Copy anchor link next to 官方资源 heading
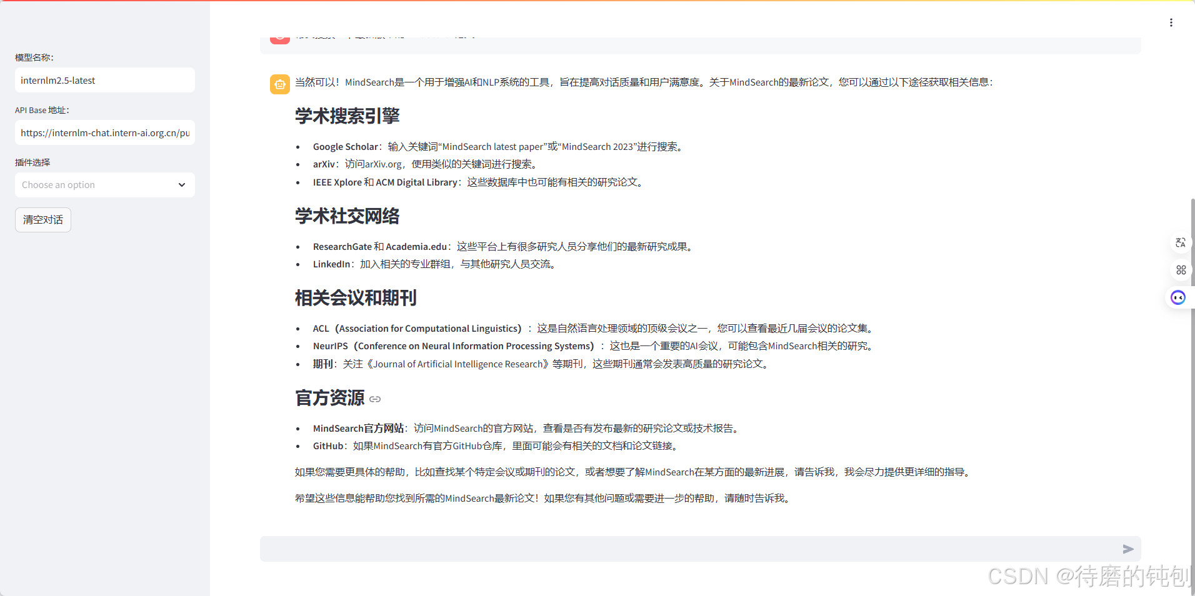This screenshot has height=596, width=1195. point(375,399)
